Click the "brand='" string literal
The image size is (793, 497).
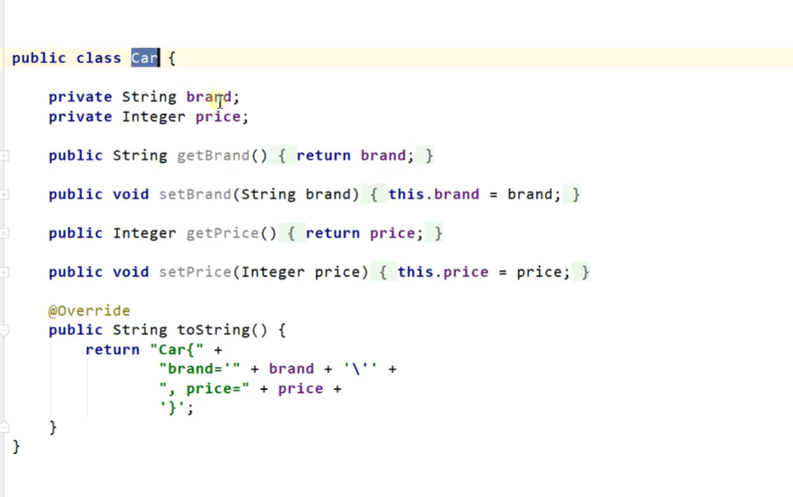click(x=200, y=368)
